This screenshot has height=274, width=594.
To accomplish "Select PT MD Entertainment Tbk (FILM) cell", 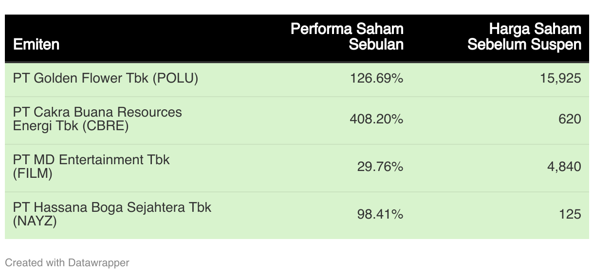I will tap(92, 167).
